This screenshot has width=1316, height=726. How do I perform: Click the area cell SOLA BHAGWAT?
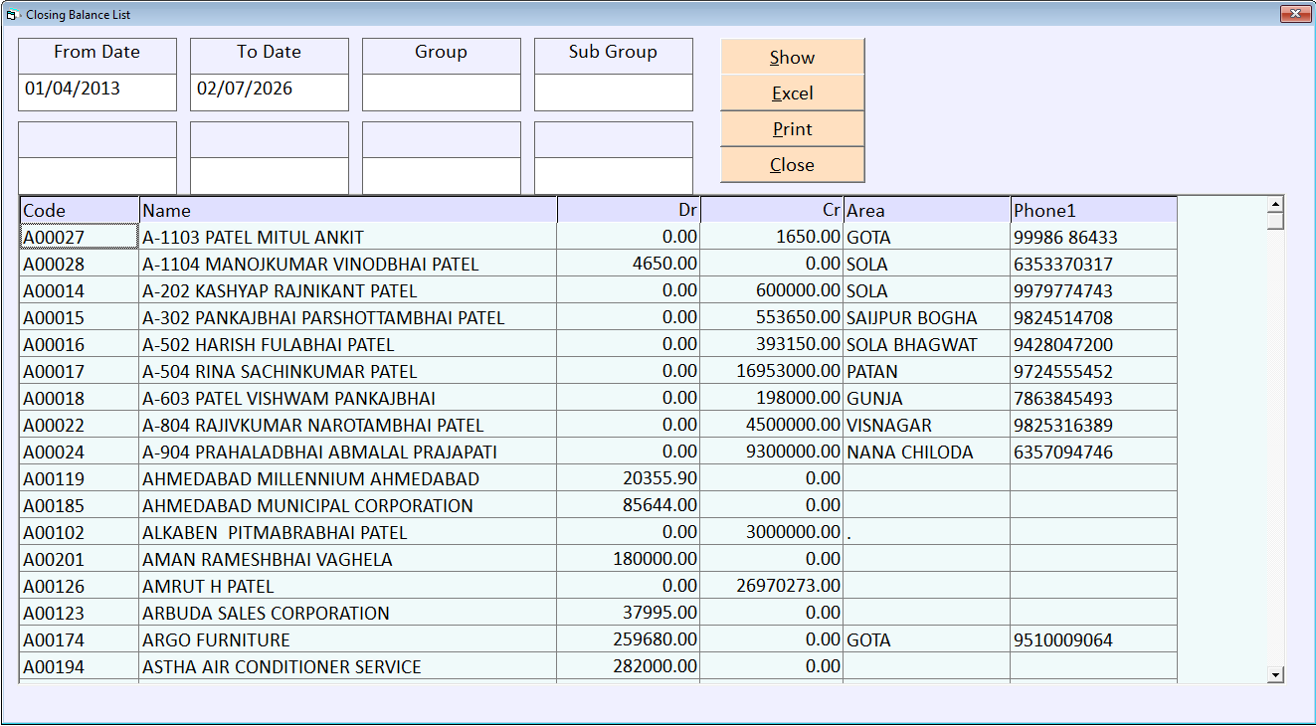click(927, 344)
